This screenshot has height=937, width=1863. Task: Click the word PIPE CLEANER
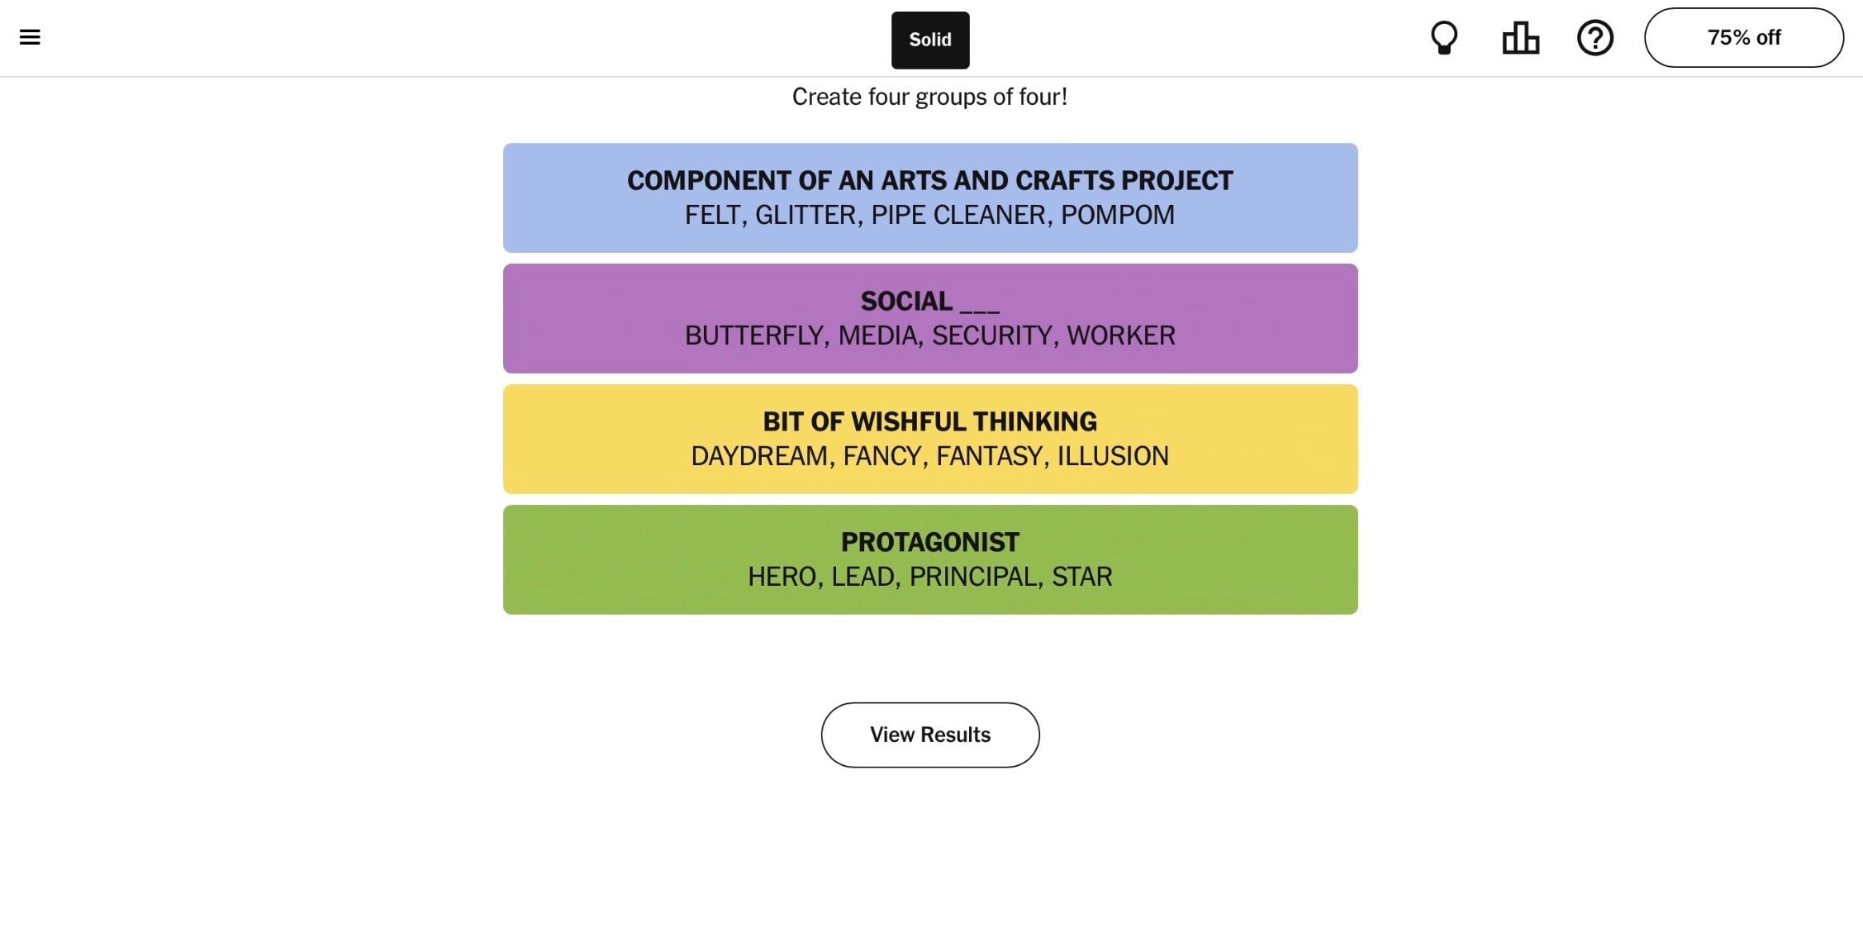[x=958, y=215]
